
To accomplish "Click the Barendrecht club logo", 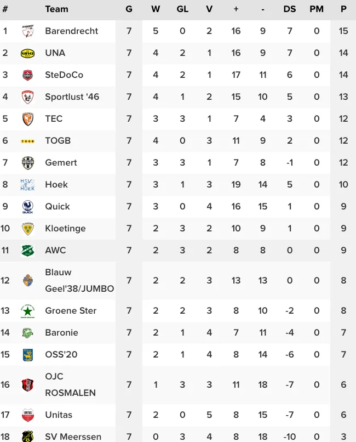I will coord(27,31).
